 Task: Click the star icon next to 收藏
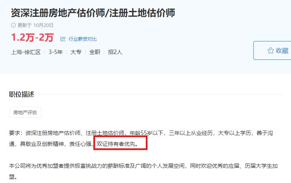tap(270, 50)
